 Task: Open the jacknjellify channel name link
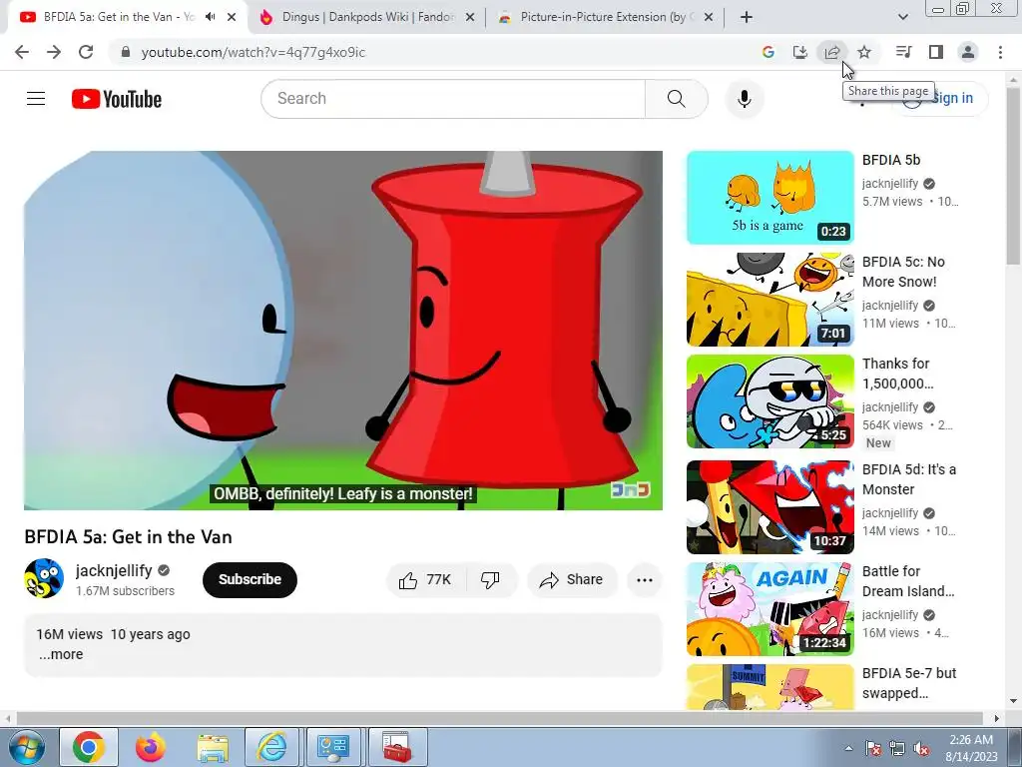pyautogui.click(x=114, y=570)
